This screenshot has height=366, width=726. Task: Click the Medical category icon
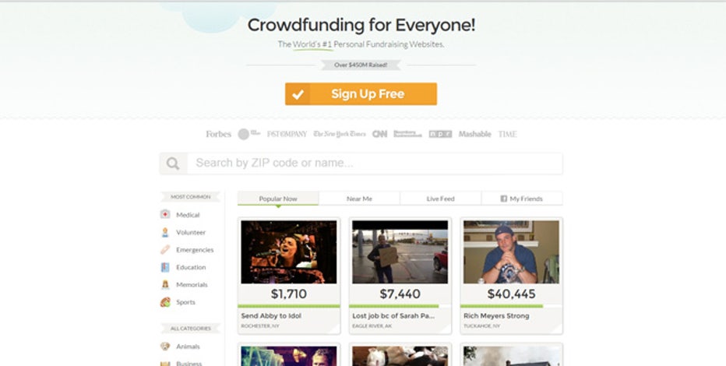pos(165,214)
